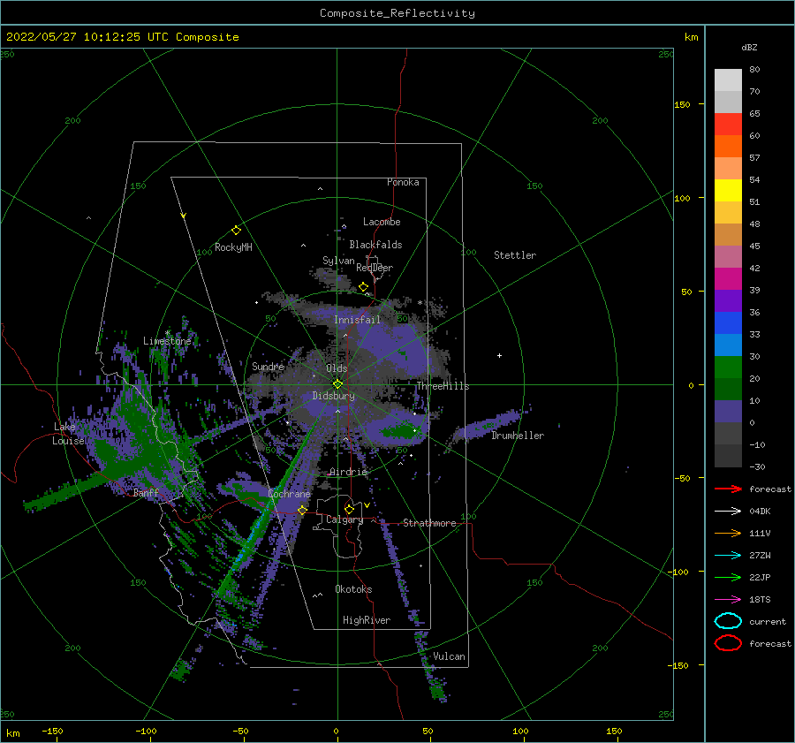
Task: Click the Drumheller city label
Action: (x=518, y=436)
